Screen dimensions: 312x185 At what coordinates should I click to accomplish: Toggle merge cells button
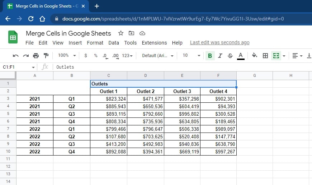point(276,56)
